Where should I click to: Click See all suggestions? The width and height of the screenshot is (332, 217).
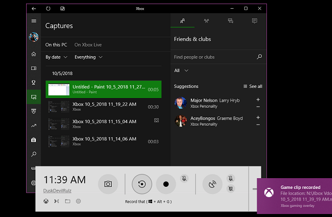point(253,86)
